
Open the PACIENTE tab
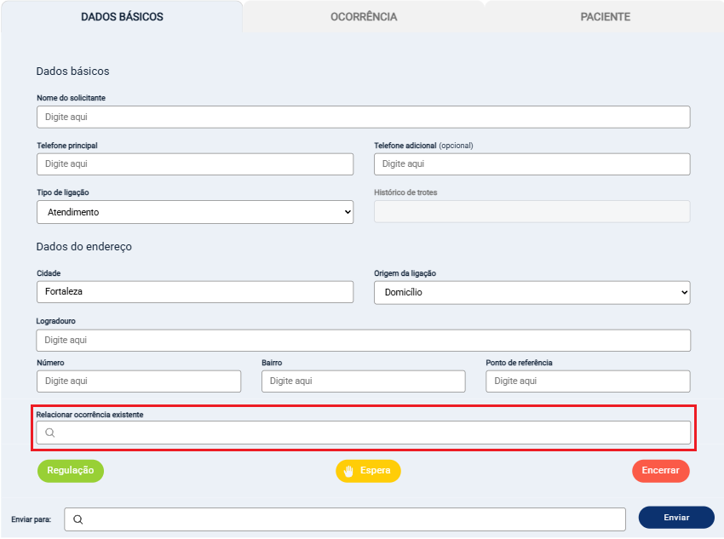[x=605, y=17]
